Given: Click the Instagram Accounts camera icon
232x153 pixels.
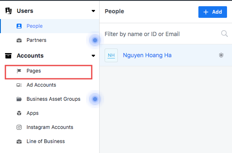Looking at the screenshot, I should coord(19,127).
